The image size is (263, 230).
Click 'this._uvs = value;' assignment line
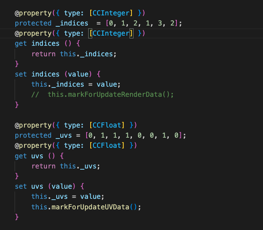[68, 196]
